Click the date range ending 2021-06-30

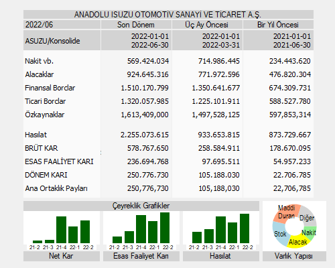tap(292, 41)
